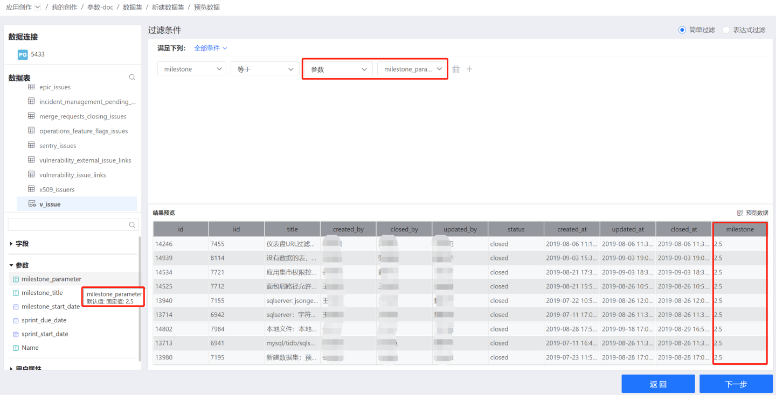Click the search icon beside 数据表
This screenshot has width=776, height=395.
pyautogui.click(x=132, y=77)
